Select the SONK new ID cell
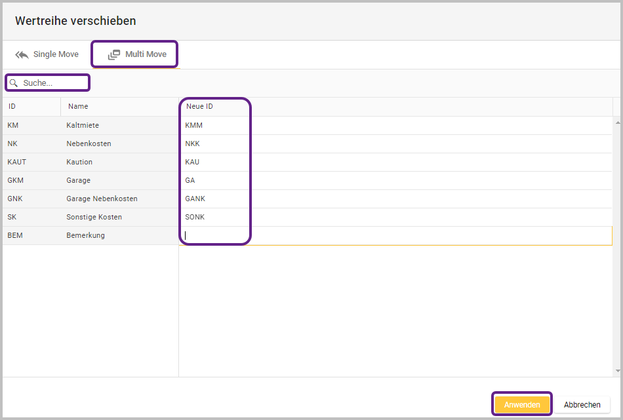The image size is (623, 420). [x=393, y=217]
